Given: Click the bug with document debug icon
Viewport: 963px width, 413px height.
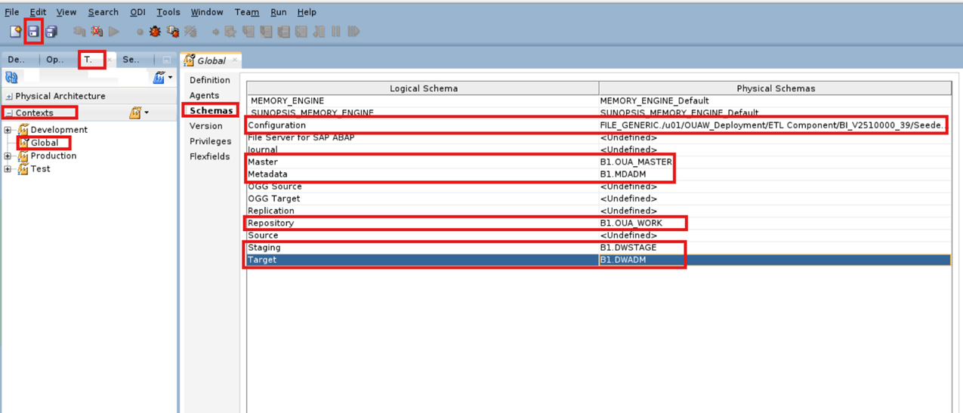Looking at the screenshot, I should [x=173, y=32].
